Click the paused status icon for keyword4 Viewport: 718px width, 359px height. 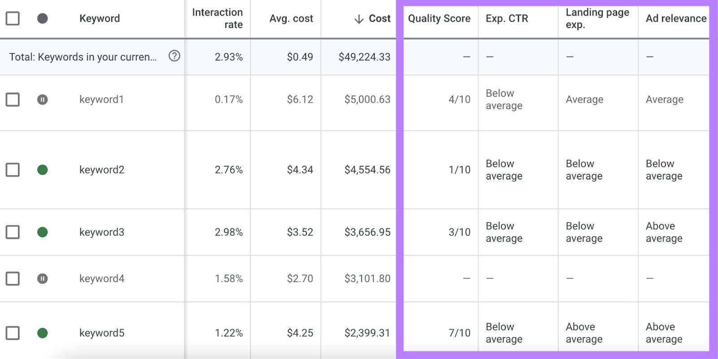[x=43, y=278]
